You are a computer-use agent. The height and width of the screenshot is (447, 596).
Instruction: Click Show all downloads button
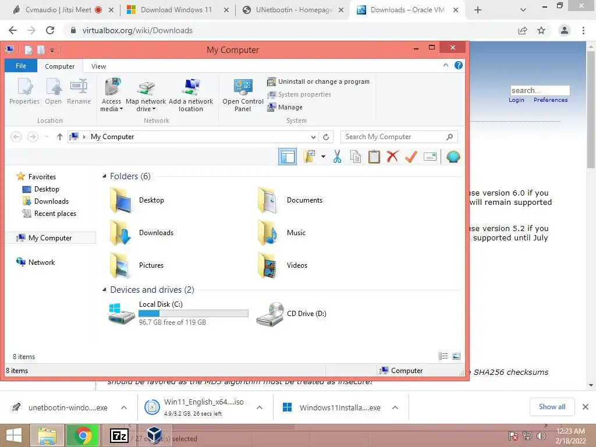pyautogui.click(x=552, y=407)
